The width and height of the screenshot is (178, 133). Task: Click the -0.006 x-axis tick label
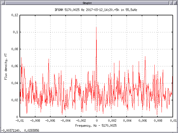50,120
